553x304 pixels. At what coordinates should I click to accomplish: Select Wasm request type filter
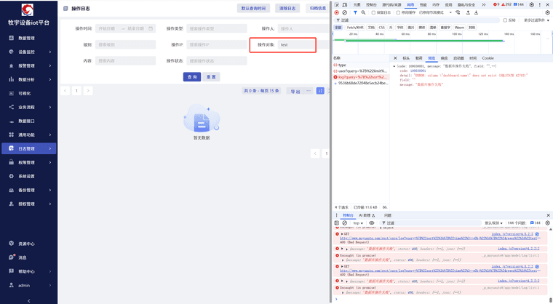click(459, 27)
